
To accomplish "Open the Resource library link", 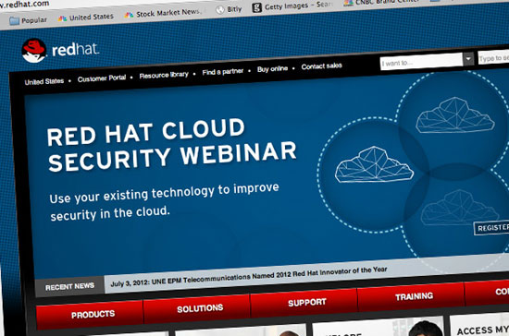I will point(164,75).
